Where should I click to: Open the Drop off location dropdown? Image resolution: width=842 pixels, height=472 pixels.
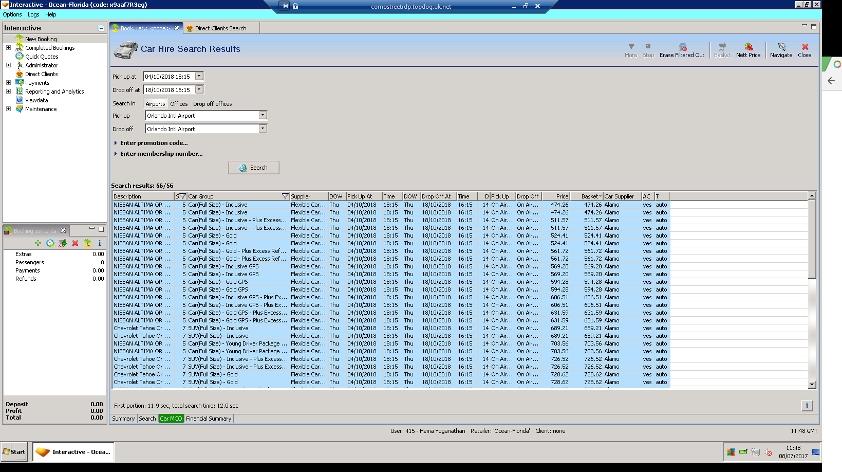click(263, 129)
